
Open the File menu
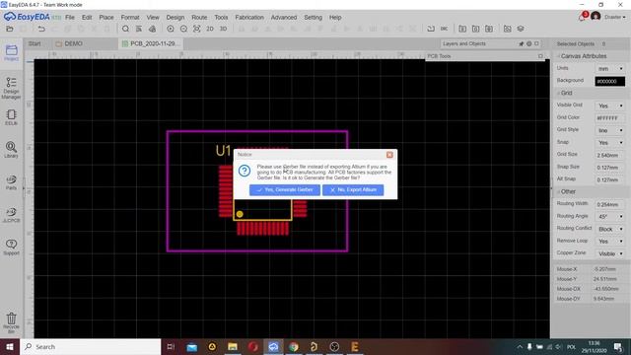tap(70, 18)
